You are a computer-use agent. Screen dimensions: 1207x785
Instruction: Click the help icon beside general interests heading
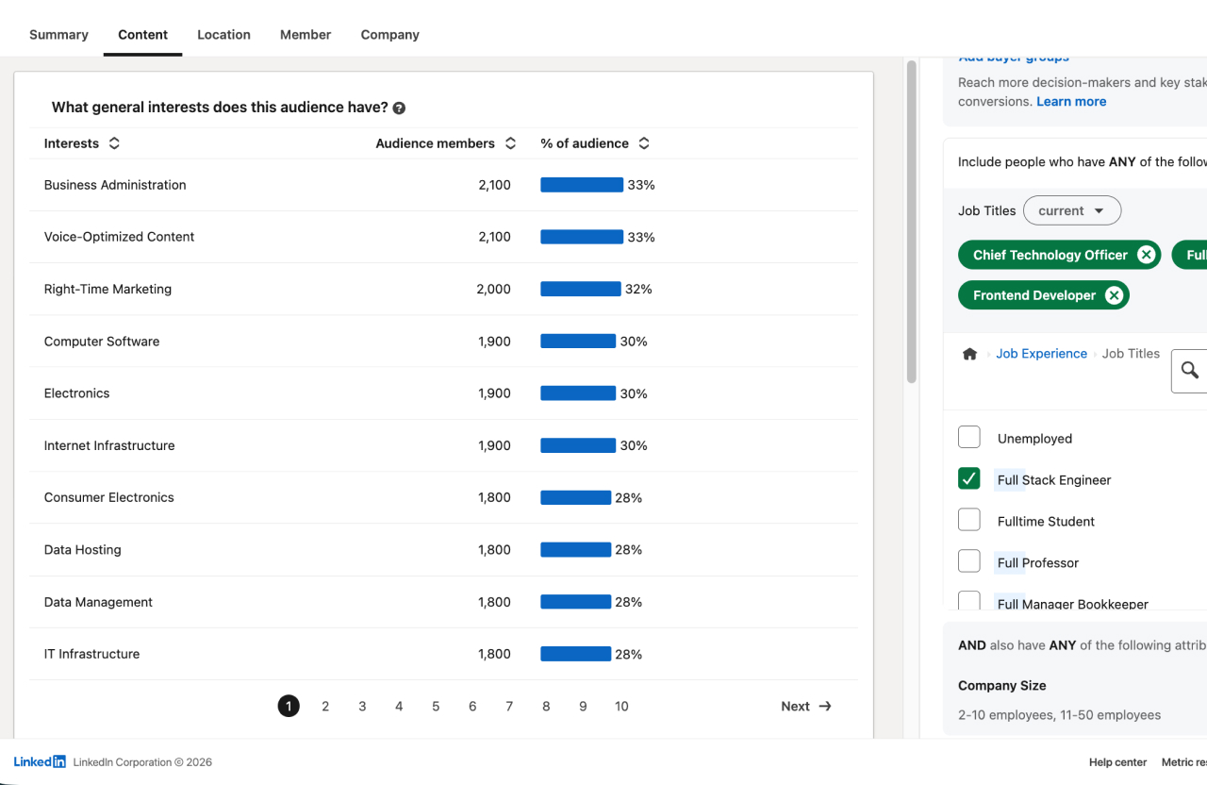tap(399, 109)
